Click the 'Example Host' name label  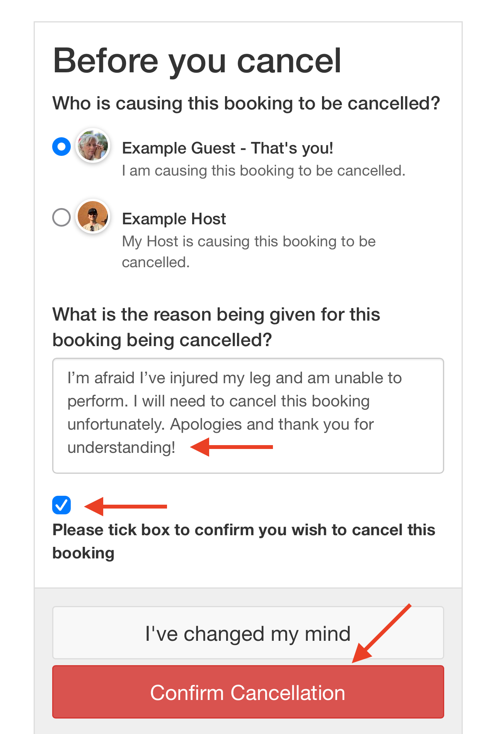174,219
